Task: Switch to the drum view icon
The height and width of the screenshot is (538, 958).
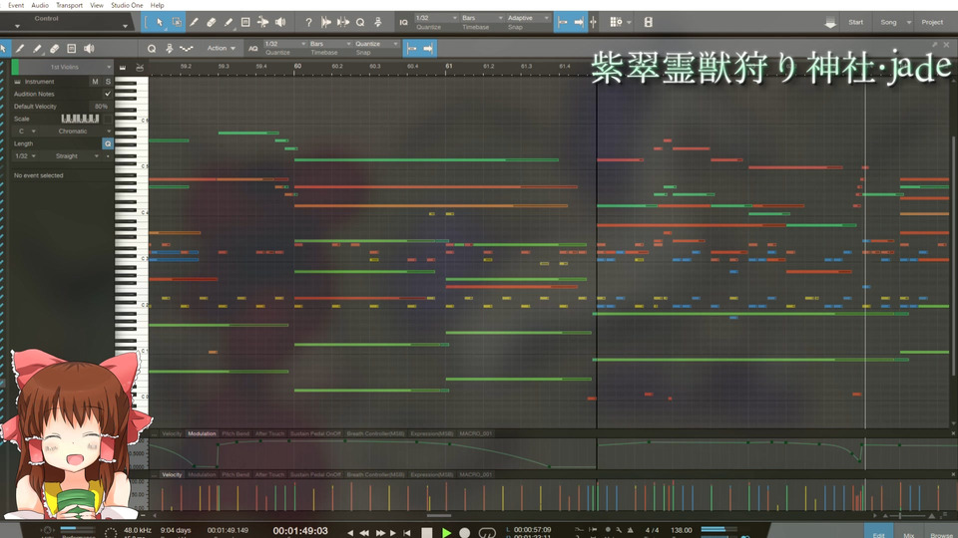Action: pos(140,67)
